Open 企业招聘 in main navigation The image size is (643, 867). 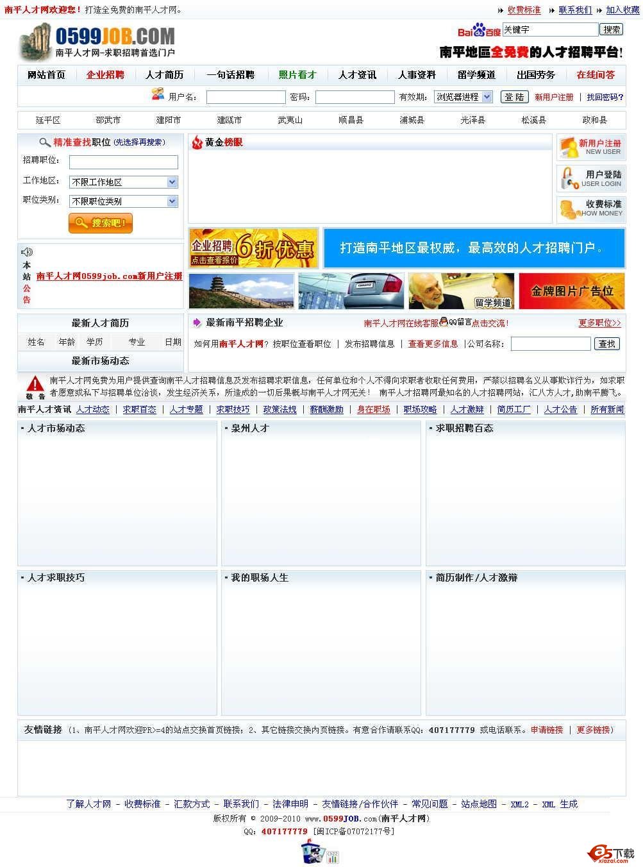tap(105, 75)
